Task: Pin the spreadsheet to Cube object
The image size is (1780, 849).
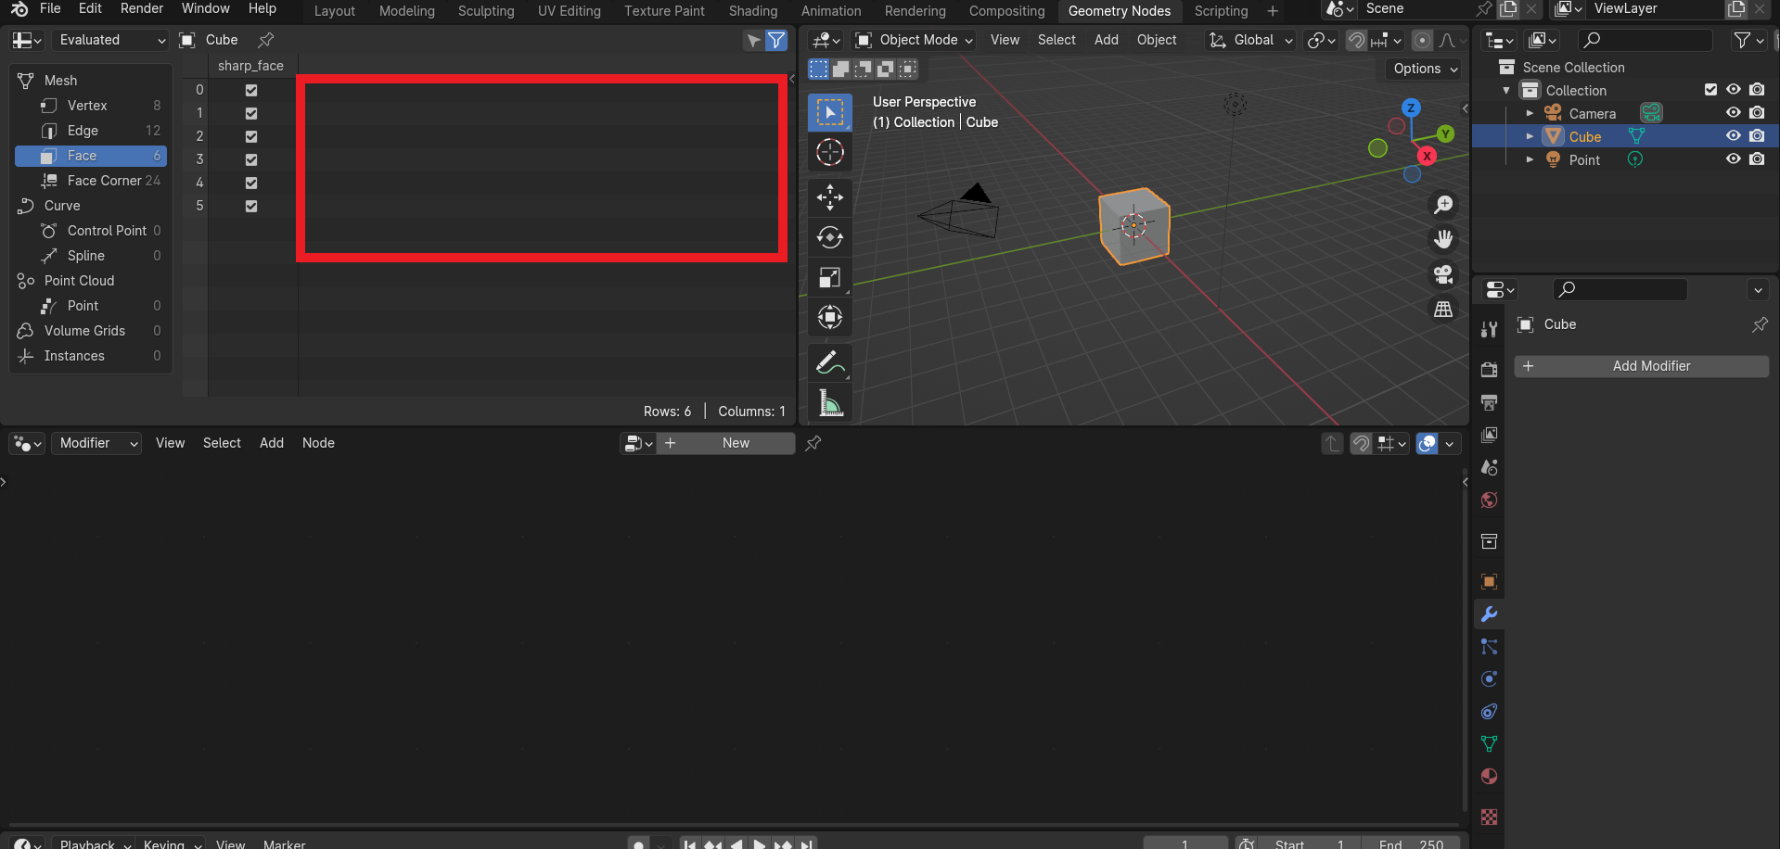Action: click(x=266, y=40)
